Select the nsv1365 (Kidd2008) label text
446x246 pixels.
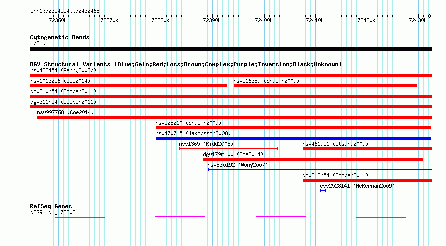206,144
